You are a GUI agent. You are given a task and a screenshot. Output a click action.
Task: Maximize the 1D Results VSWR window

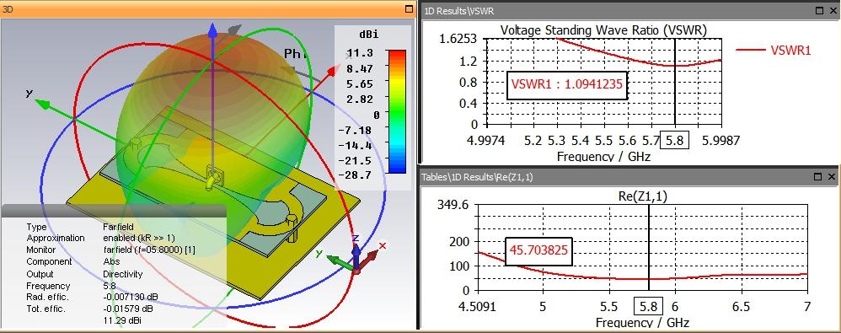(818, 10)
